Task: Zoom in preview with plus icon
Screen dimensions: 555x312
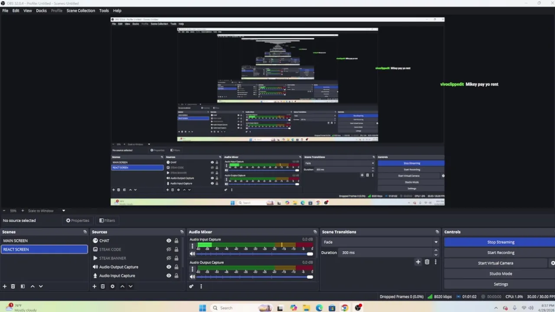Action: click(x=23, y=211)
